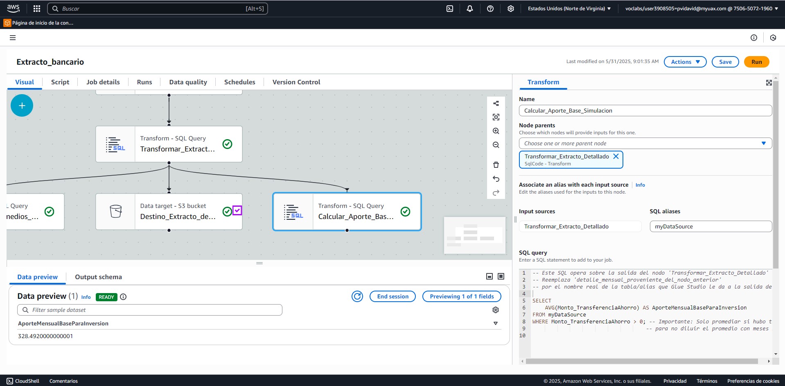785x386 pixels.
Task: Click the Filter sample dataset field
Action: 150,310
